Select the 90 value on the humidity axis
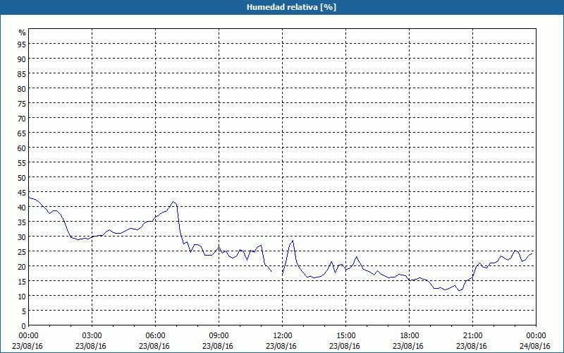 pos(22,59)
